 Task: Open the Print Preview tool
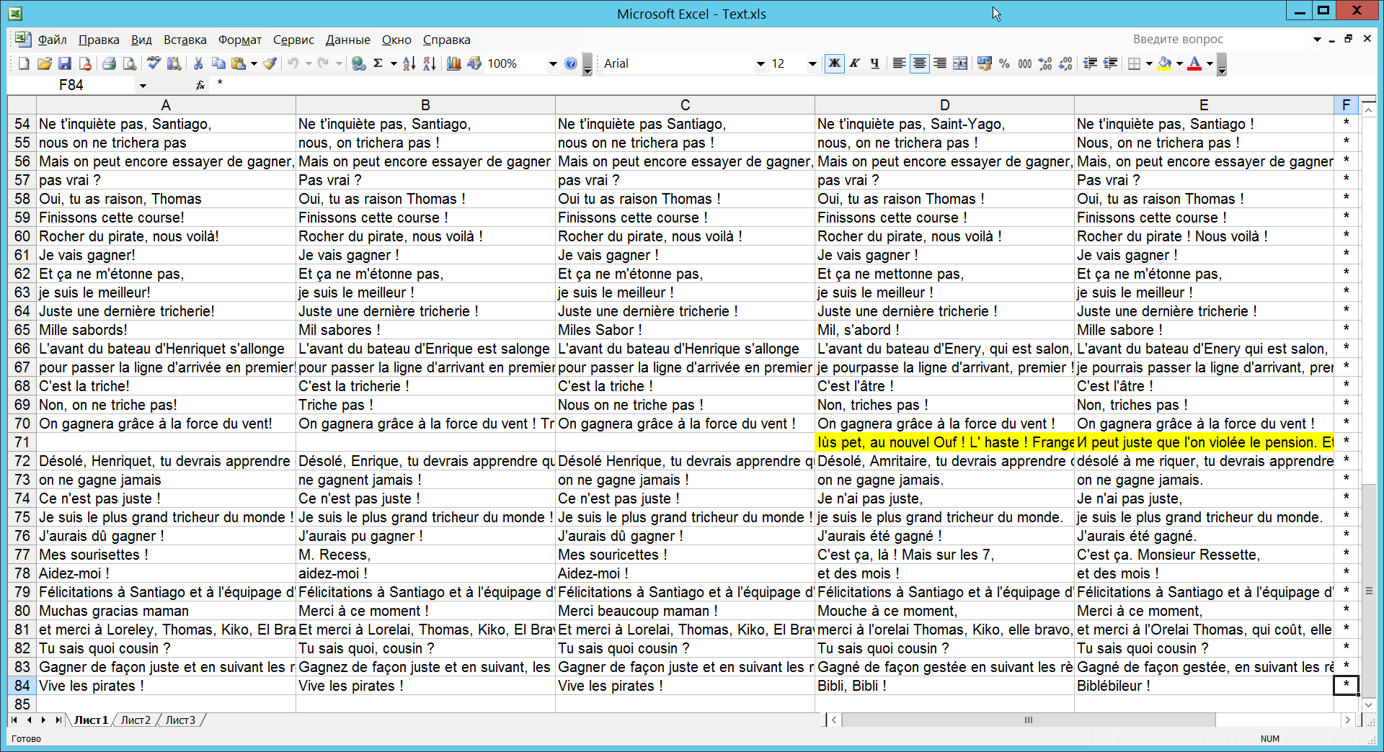pyautogui.click(x=130, y=64)
